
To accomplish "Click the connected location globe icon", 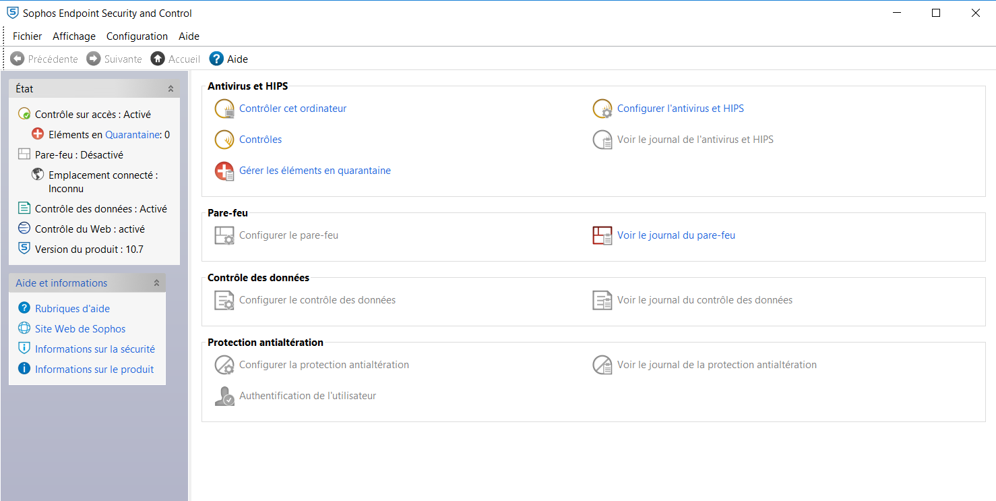I will coord(38,175).
